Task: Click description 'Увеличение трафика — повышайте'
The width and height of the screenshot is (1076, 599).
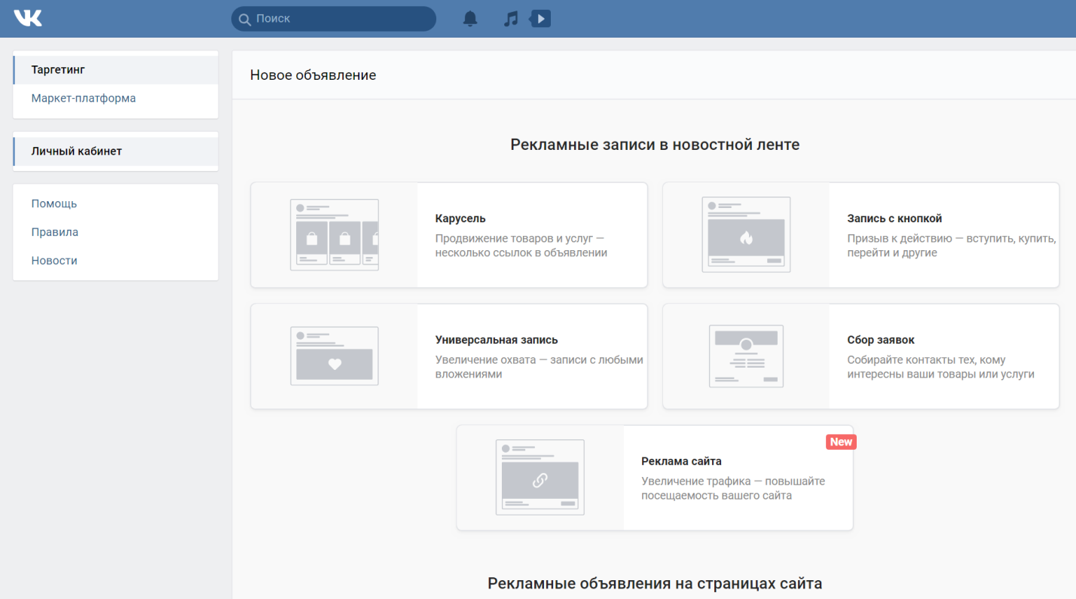Action: click(x=733, y=481)
